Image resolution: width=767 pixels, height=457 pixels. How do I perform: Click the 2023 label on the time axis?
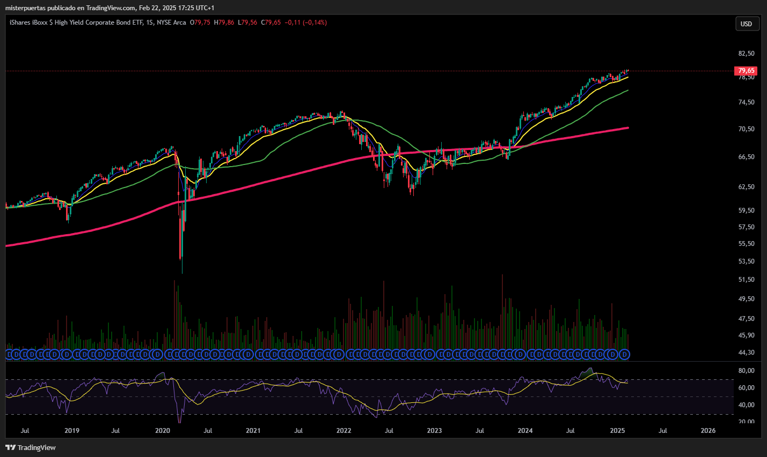(435, 431)
